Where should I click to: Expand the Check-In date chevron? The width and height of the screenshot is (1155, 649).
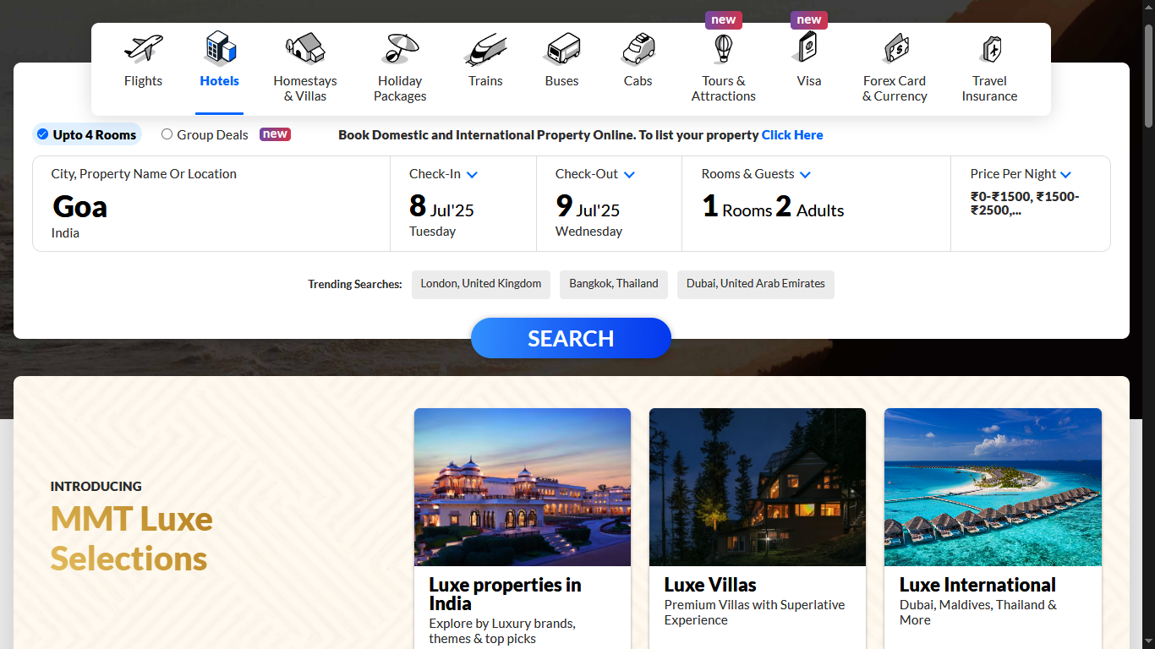472,175
